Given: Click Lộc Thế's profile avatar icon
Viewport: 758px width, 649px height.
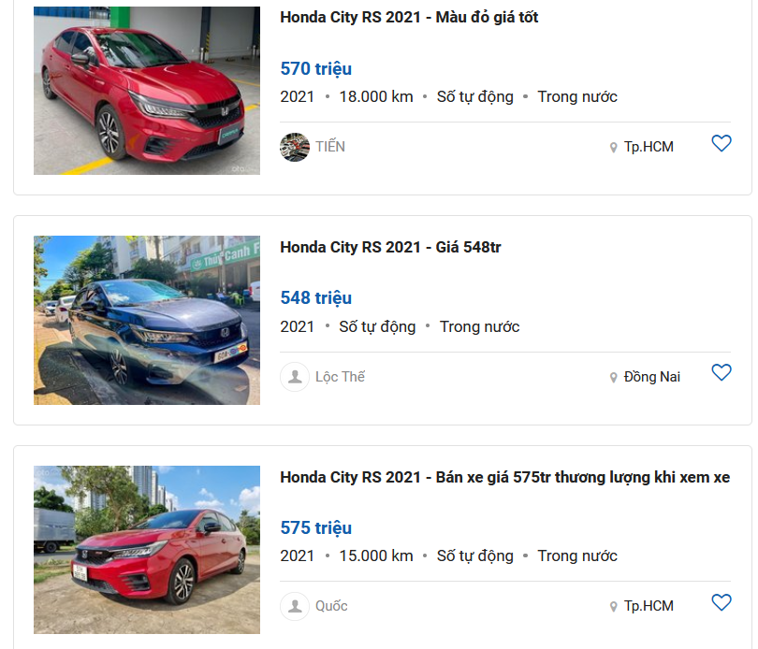Looking at the screenshot, I should tap(295, 377).
